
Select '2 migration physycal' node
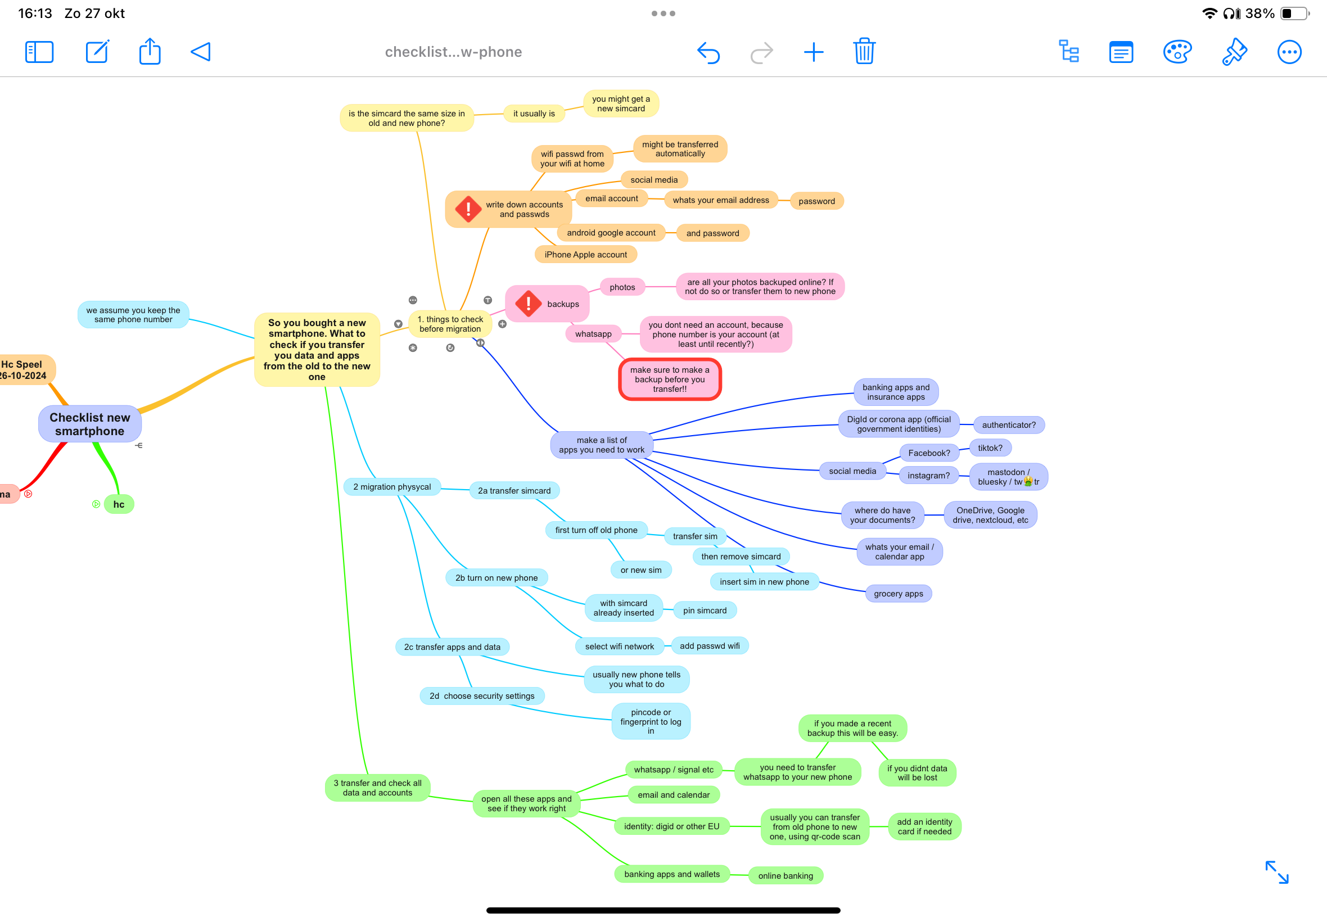392,486
